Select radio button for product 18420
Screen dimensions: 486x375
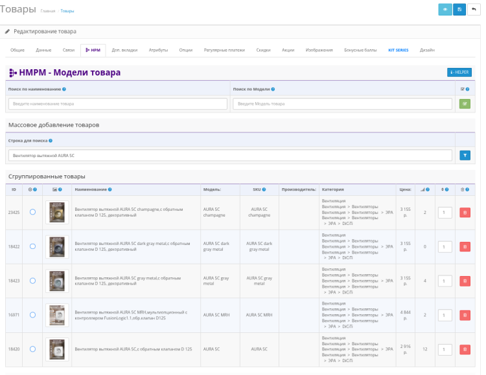[32, 349]
